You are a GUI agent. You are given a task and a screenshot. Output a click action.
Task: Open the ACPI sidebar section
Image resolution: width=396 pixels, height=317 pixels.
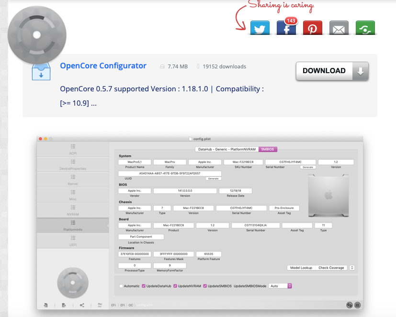pyautogui.click(x=73, y=149)
